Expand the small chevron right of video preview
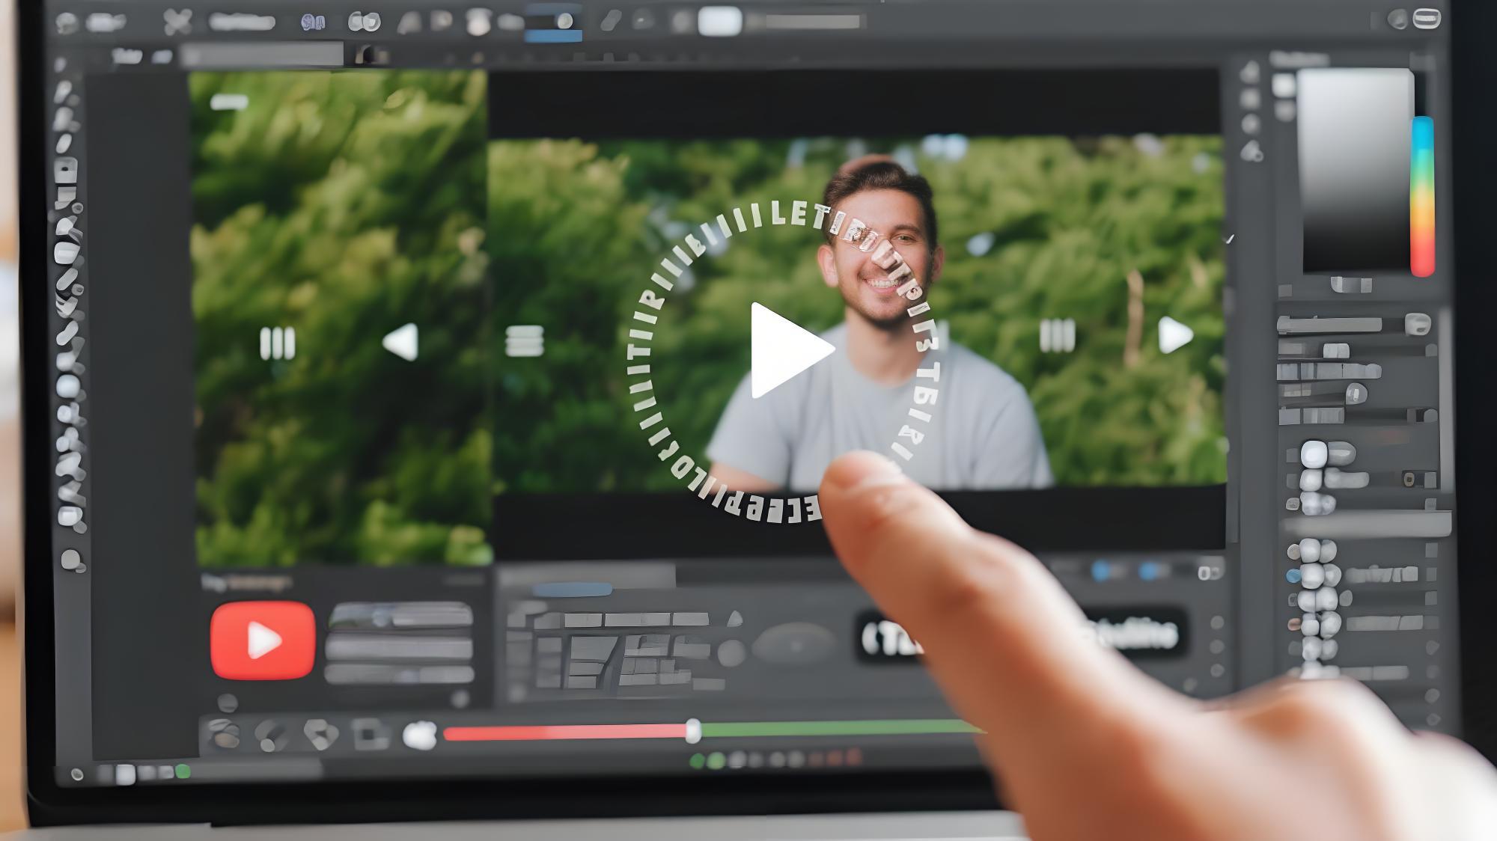The width and height of the screenshot is (1497, 841). click(x=1230, y=239)
